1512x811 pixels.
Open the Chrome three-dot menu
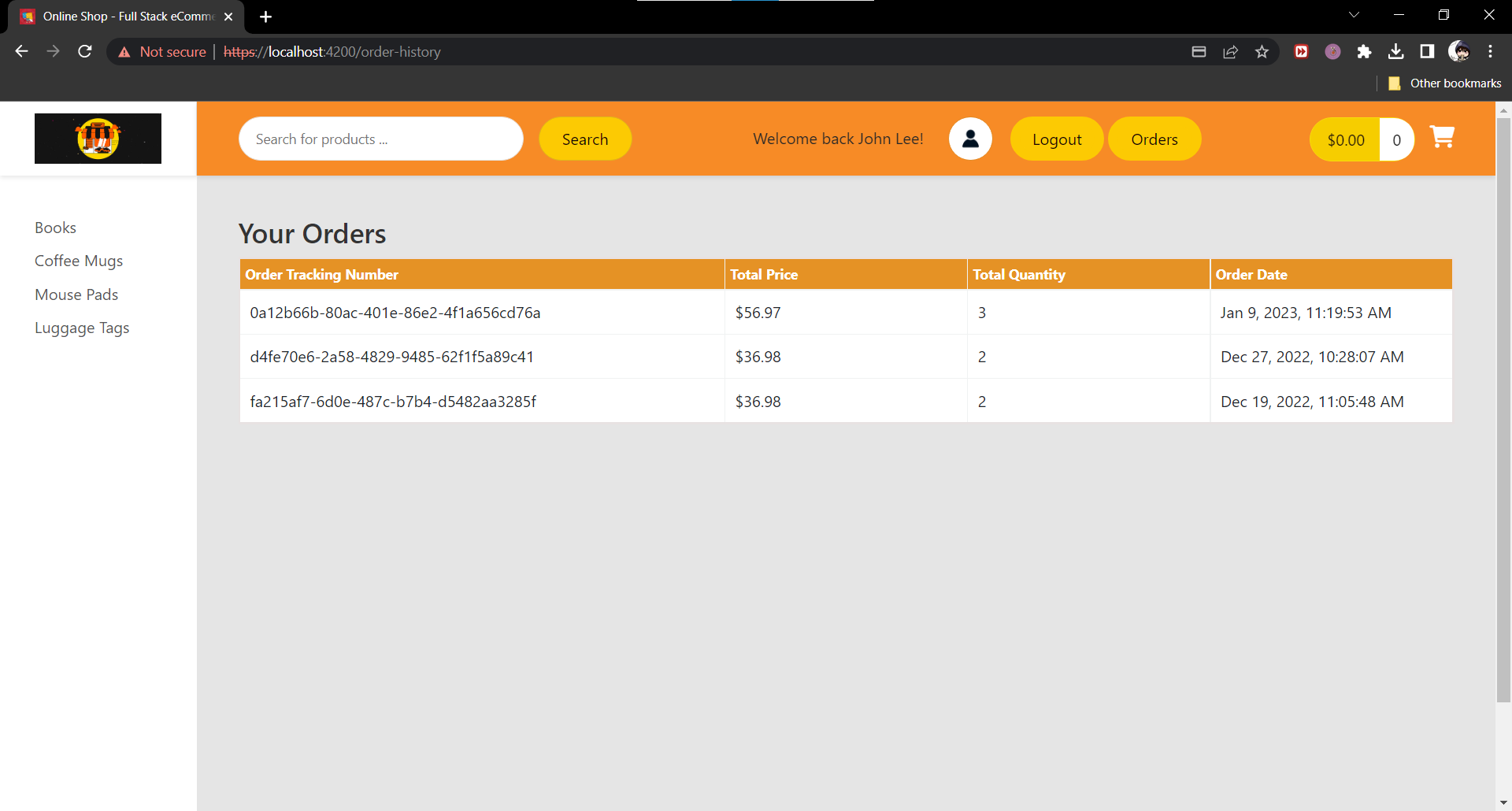[1491, 51]
